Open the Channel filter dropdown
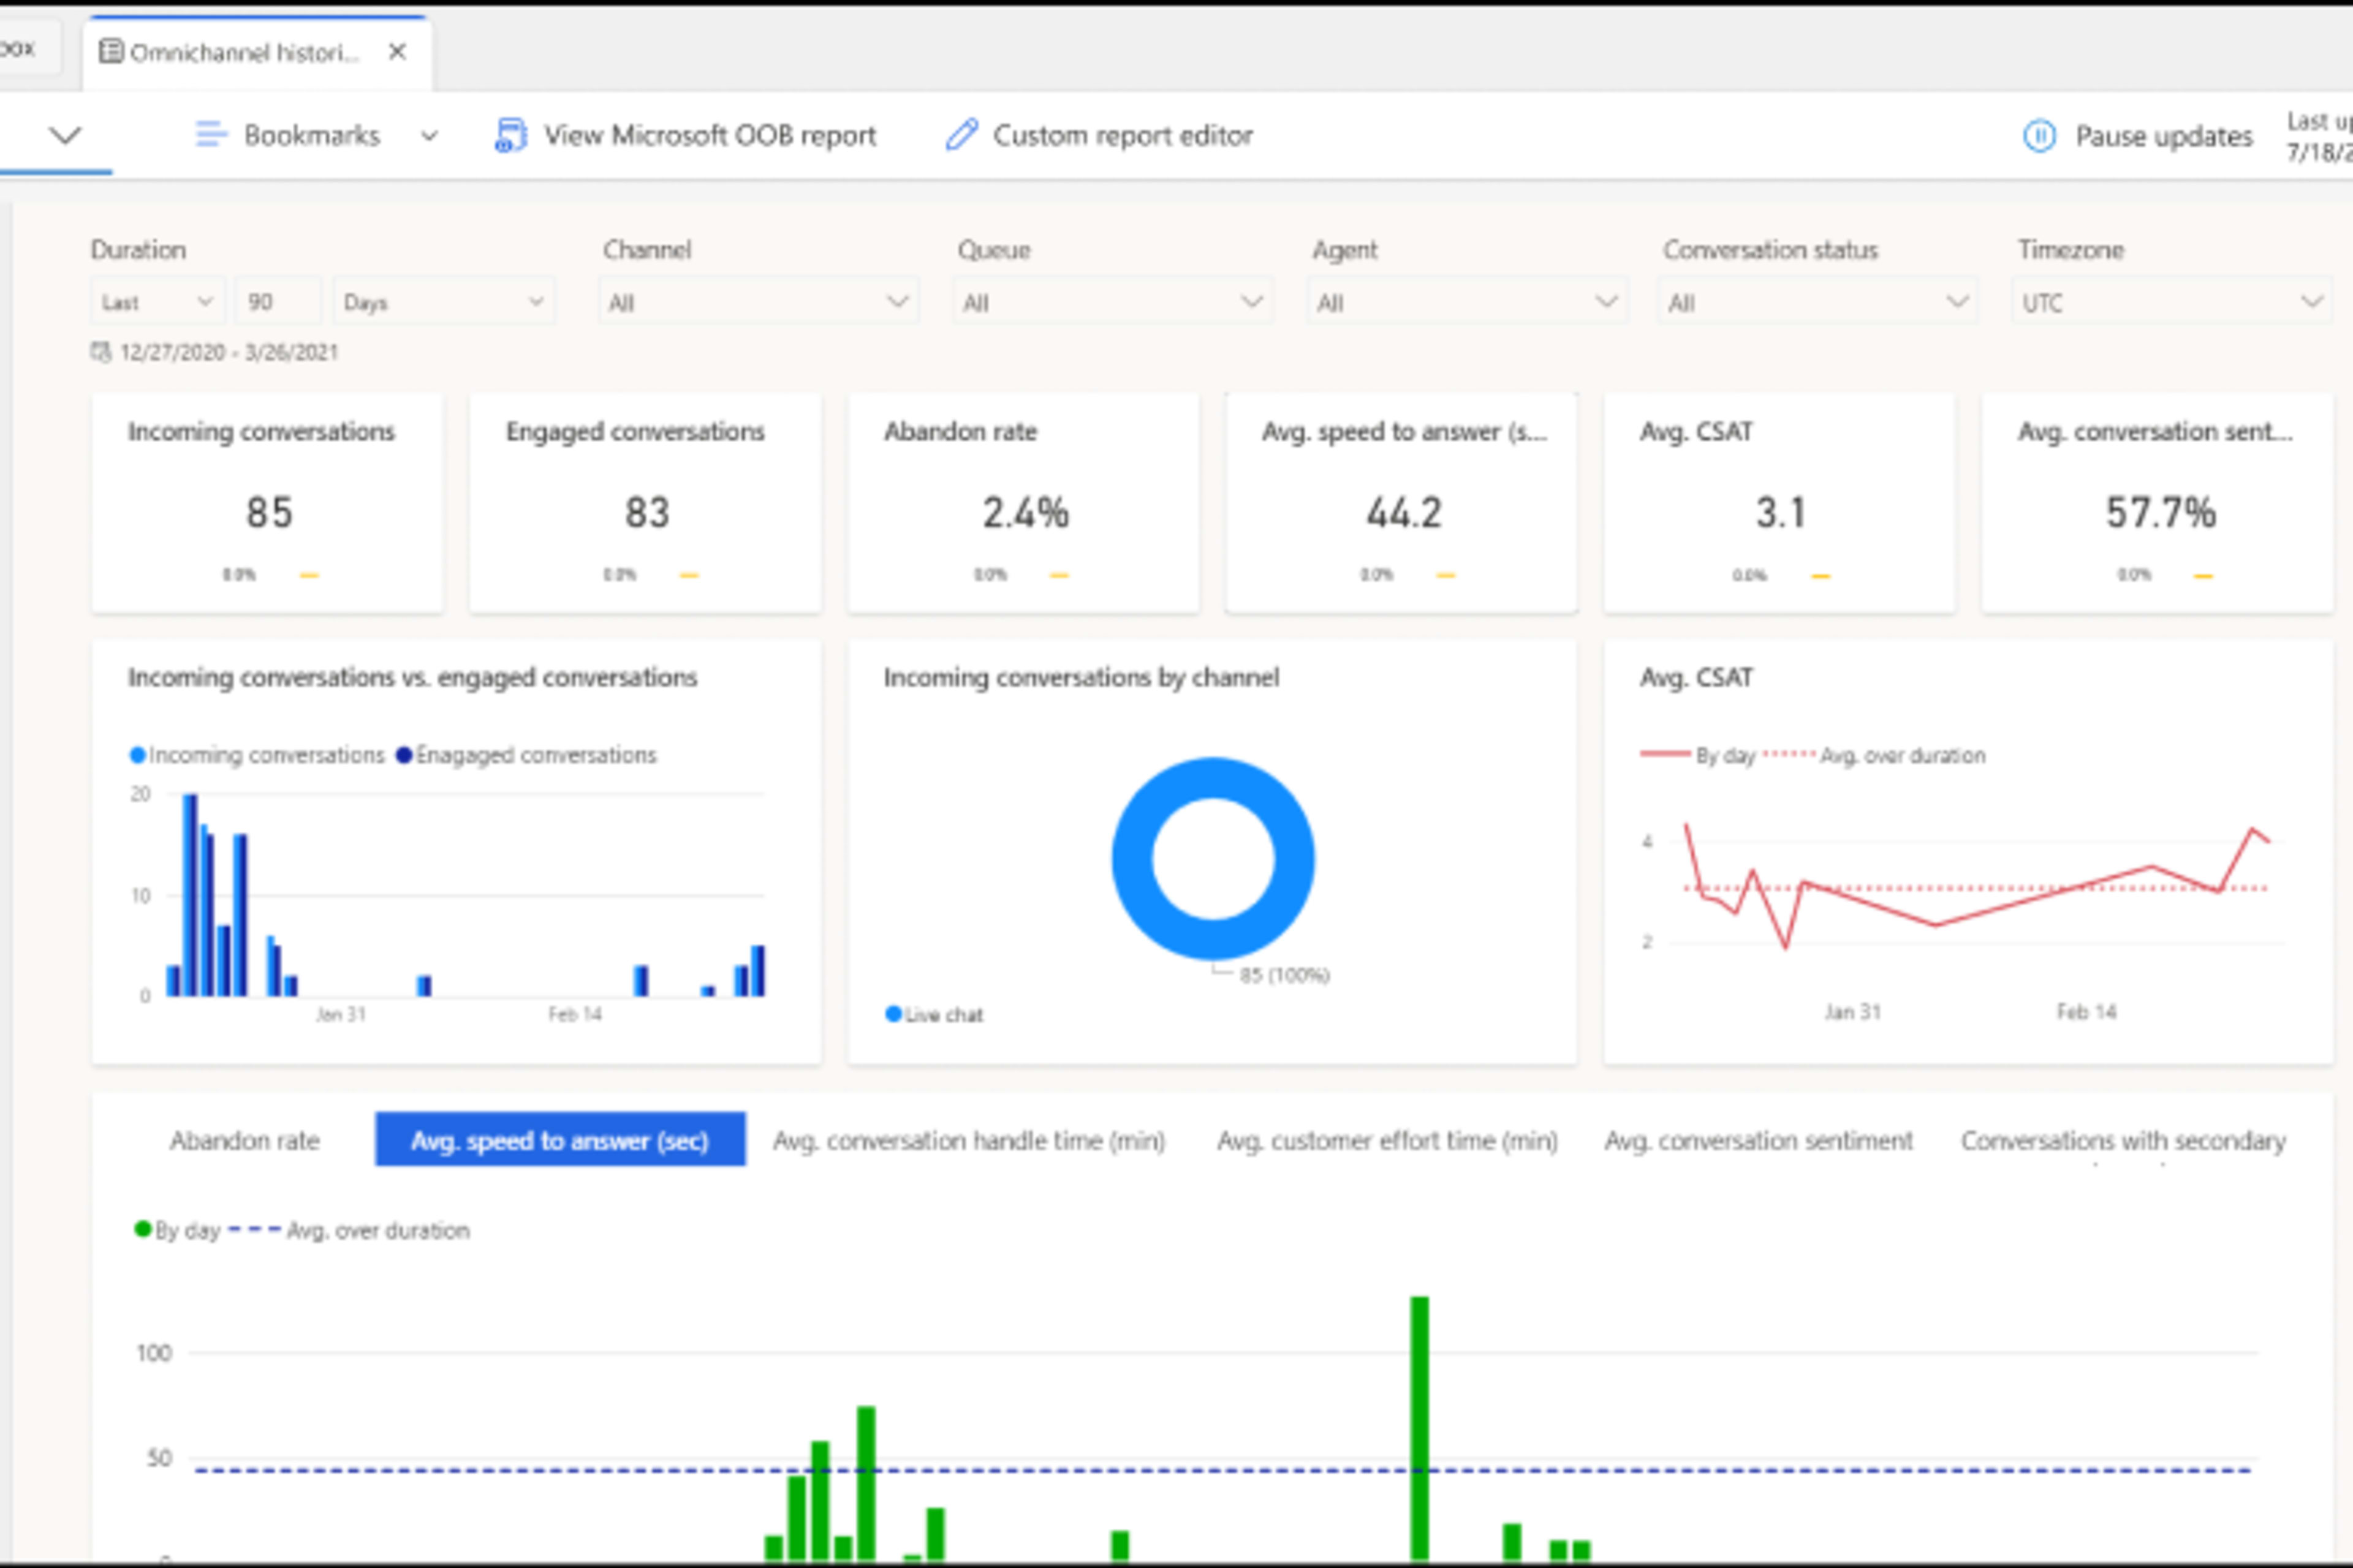 tap(759, 302)
